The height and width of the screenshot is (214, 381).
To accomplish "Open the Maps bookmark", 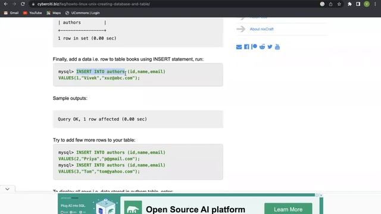I will click(54, 13).
